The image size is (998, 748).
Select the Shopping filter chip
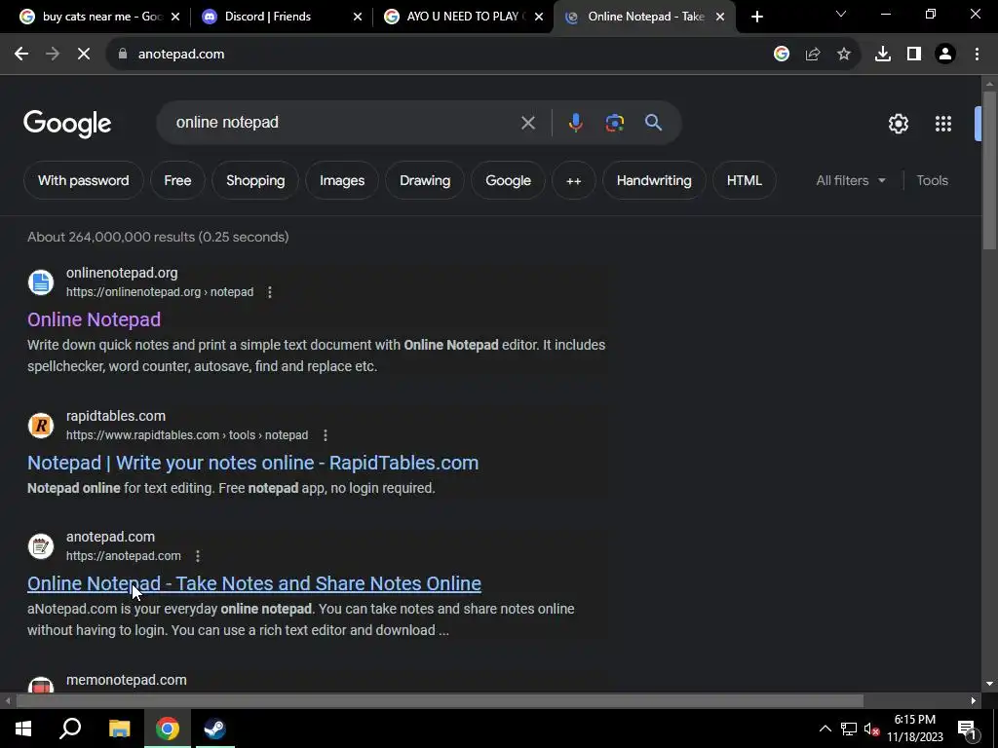(255, 180)
